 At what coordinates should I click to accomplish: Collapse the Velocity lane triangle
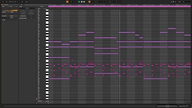pos(37,101)
